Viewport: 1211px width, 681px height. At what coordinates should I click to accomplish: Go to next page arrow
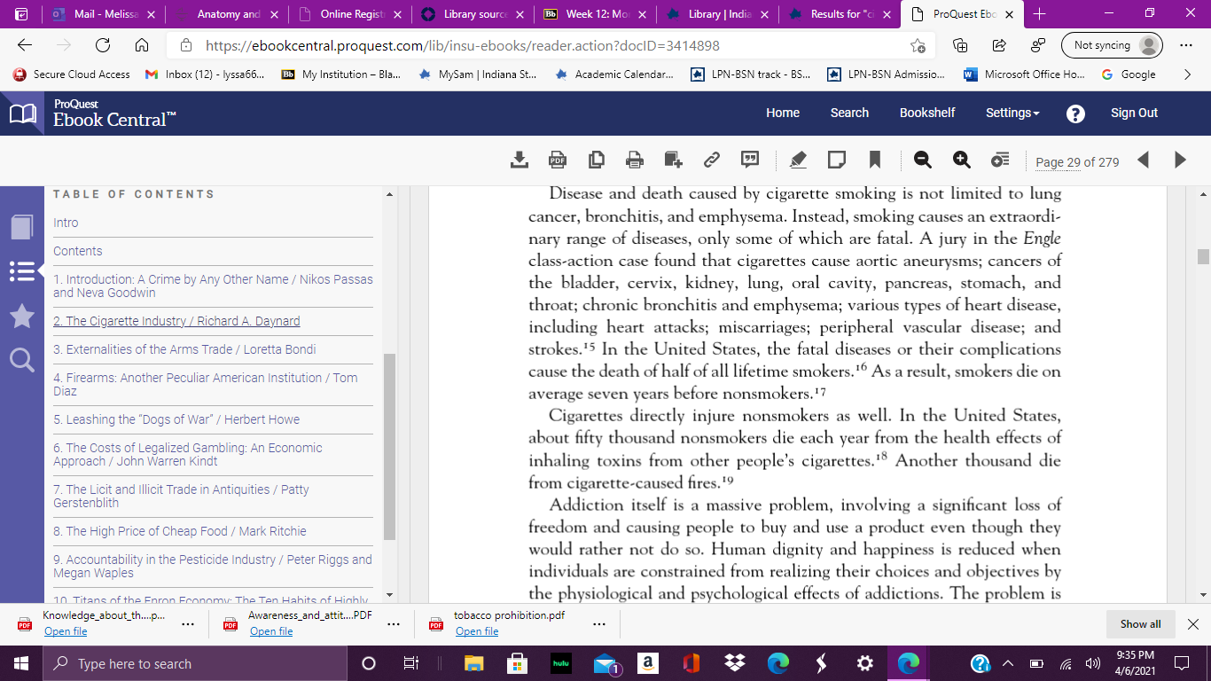coord(1180,160)
